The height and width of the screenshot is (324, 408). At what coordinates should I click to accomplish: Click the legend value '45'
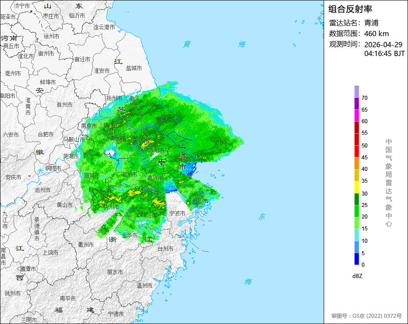365,157
